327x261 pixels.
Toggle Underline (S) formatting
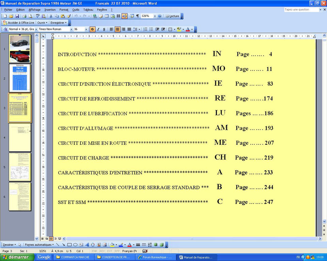click(x=104, y=29)
